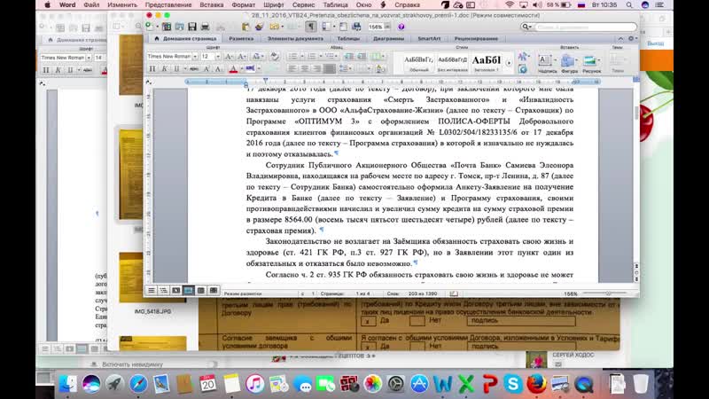The height and width of the screenshot is (399, 709).
Task: Open Finder from the Dock
Action: click(x=68, y=384)
